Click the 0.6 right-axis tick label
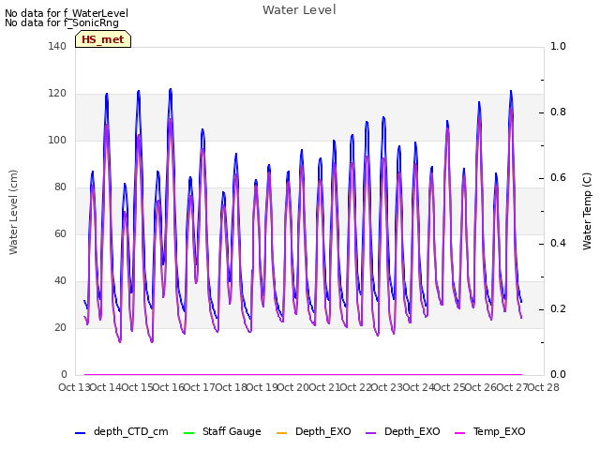This screenshot has height=450, width=600. 558,177
